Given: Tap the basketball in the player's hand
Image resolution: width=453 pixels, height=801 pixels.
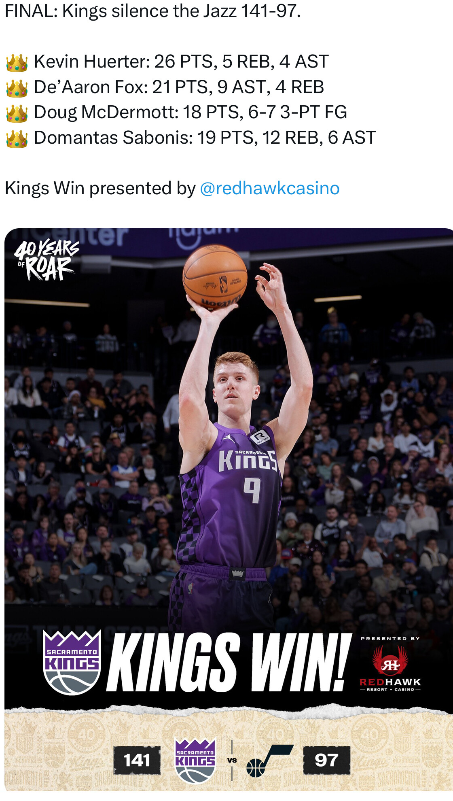Looking at the screenshot, I should [215, 277].
